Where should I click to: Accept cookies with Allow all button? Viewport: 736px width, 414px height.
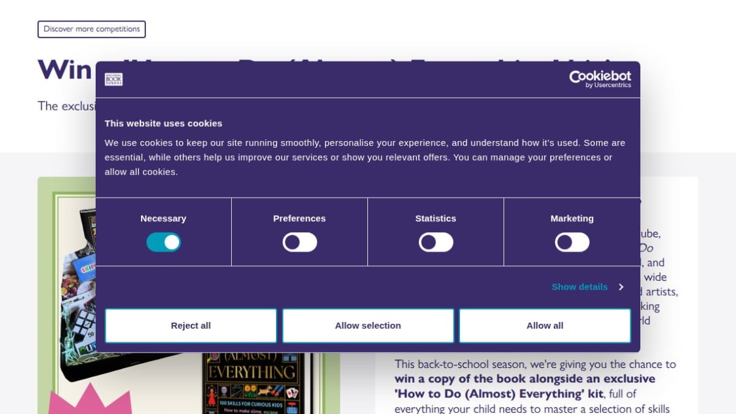click(545, 326)
